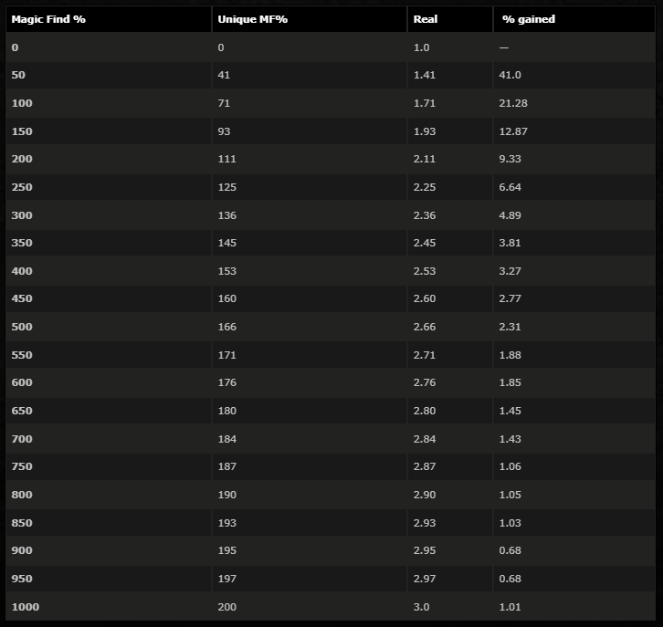Click the "Magic Find %" column header

48,19
